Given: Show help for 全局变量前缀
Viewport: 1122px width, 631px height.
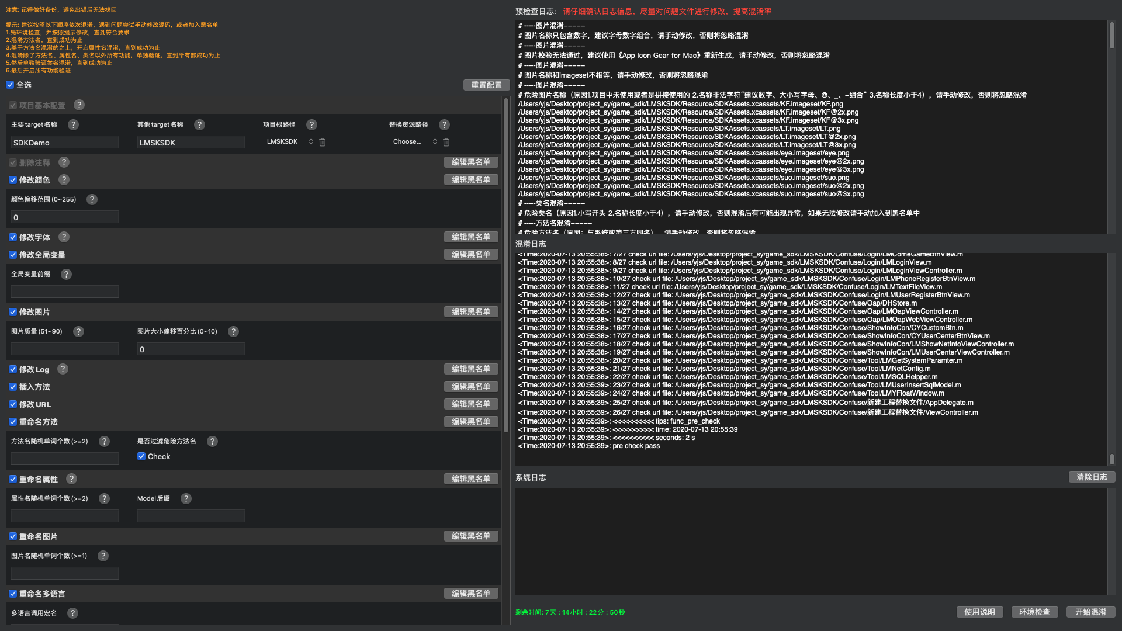Looking at the screenshot, I should tap(67, 275).
